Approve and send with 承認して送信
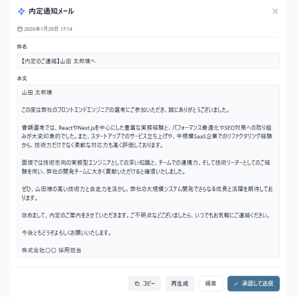297x297 pixels. 253,284
